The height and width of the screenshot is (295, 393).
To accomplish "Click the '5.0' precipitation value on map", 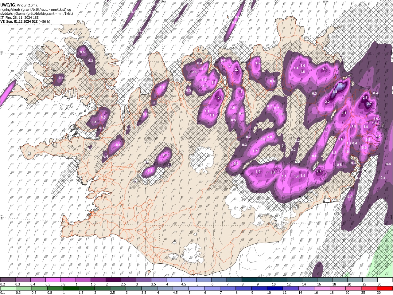I will [340, 84].
